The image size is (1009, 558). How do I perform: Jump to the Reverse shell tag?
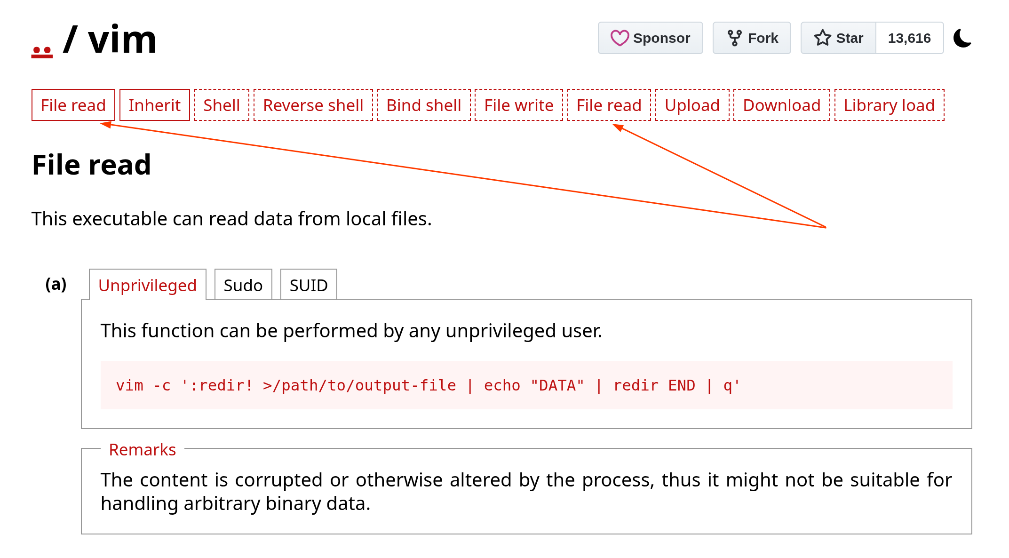[313, 105]
